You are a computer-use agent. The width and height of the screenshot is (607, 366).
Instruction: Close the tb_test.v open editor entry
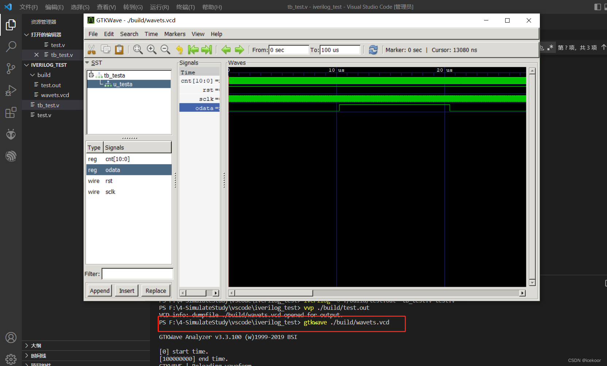point(37,55)
